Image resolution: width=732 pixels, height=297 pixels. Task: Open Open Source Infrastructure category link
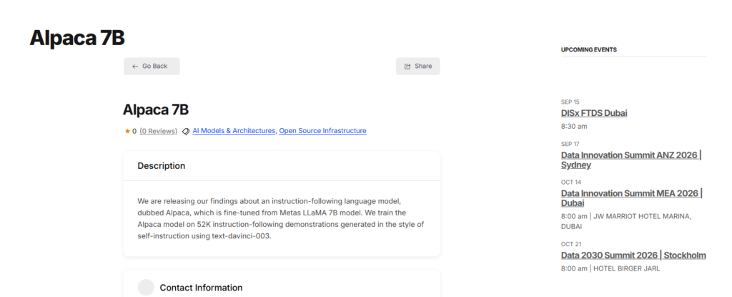(322, 131)
